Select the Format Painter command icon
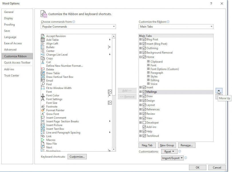Image resolution: width=232 pixels, height=172 pixels. (42, 110)
